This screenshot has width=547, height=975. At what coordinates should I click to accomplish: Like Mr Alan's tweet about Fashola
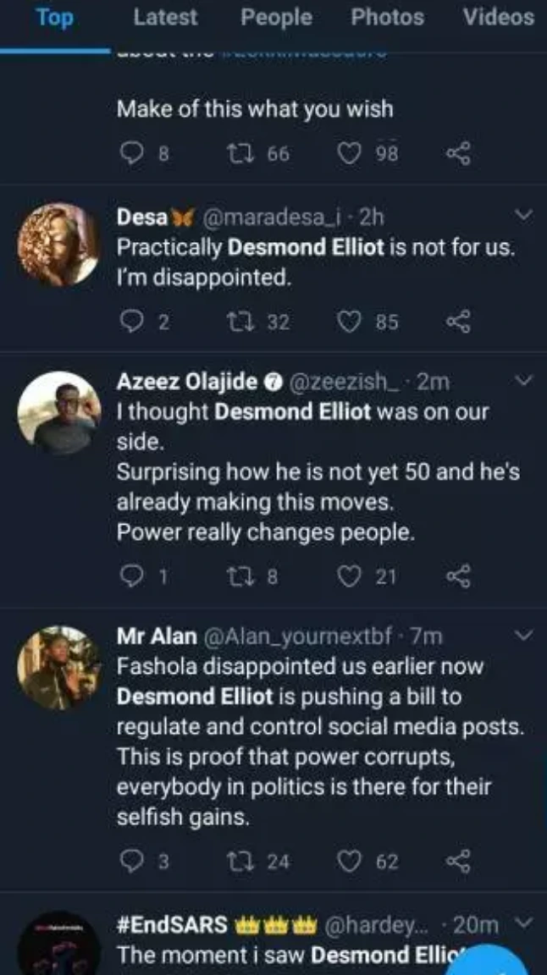350,862
